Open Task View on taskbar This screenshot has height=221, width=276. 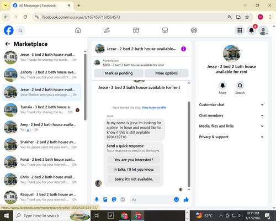click(x=97, y=215)
